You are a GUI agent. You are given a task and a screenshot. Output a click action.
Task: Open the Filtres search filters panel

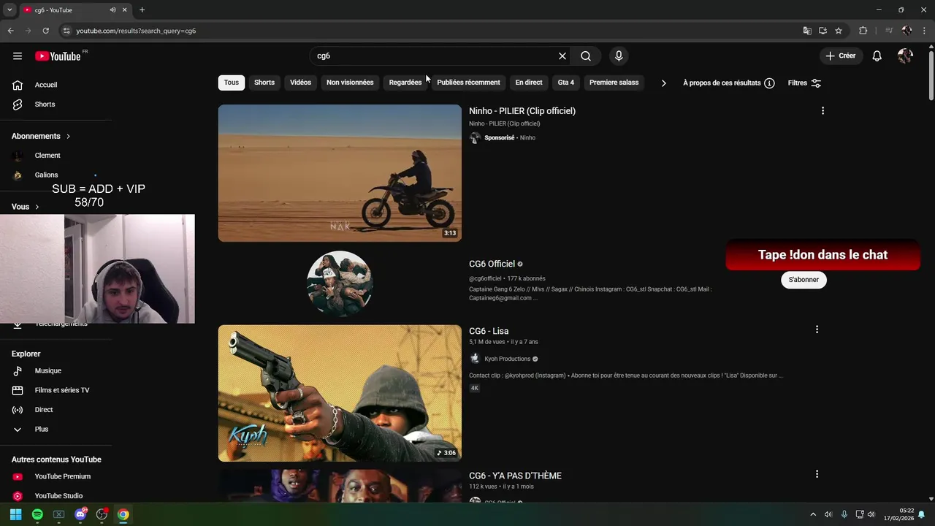coord(804,83)
